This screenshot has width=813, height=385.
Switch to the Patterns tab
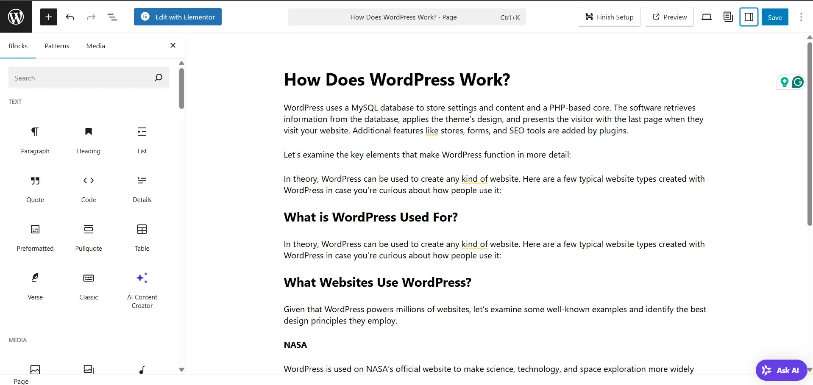click(x=57, y=46)
